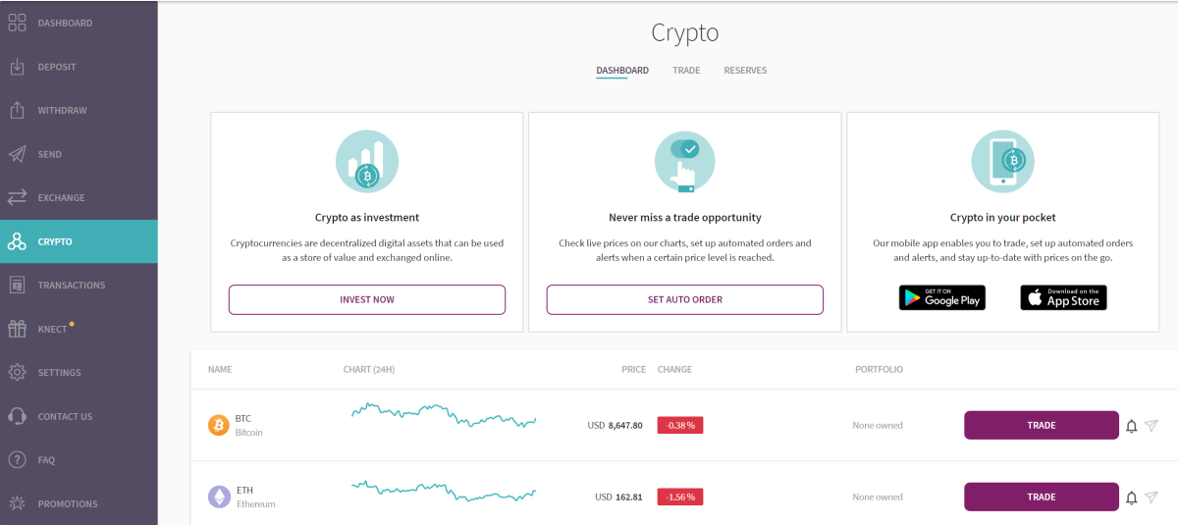Open the Dashboard sidebar icon
1178x525 pixels.
[x=17, y=24]
